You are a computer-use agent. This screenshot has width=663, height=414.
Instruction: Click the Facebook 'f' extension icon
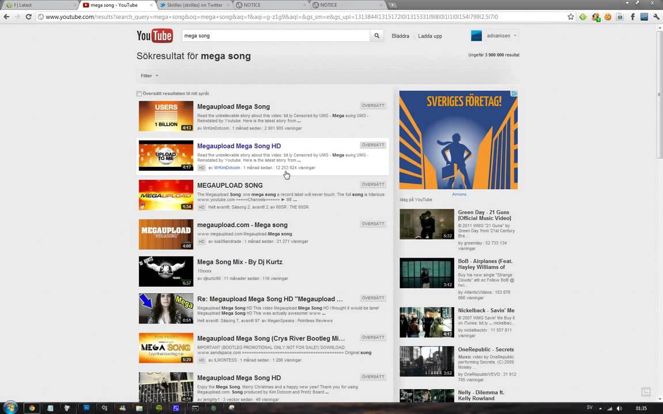pyautogui.click(x=632, y=17)
